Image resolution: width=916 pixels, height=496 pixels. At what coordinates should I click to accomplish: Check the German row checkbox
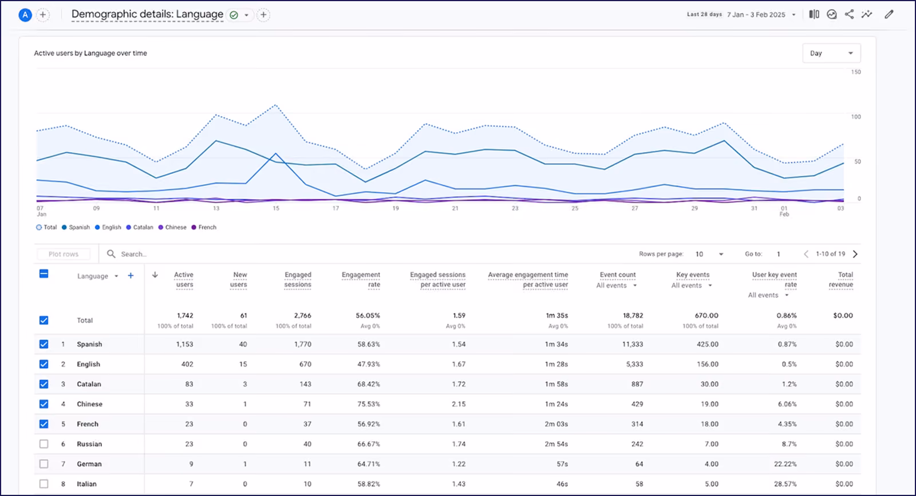coord(44,464)
